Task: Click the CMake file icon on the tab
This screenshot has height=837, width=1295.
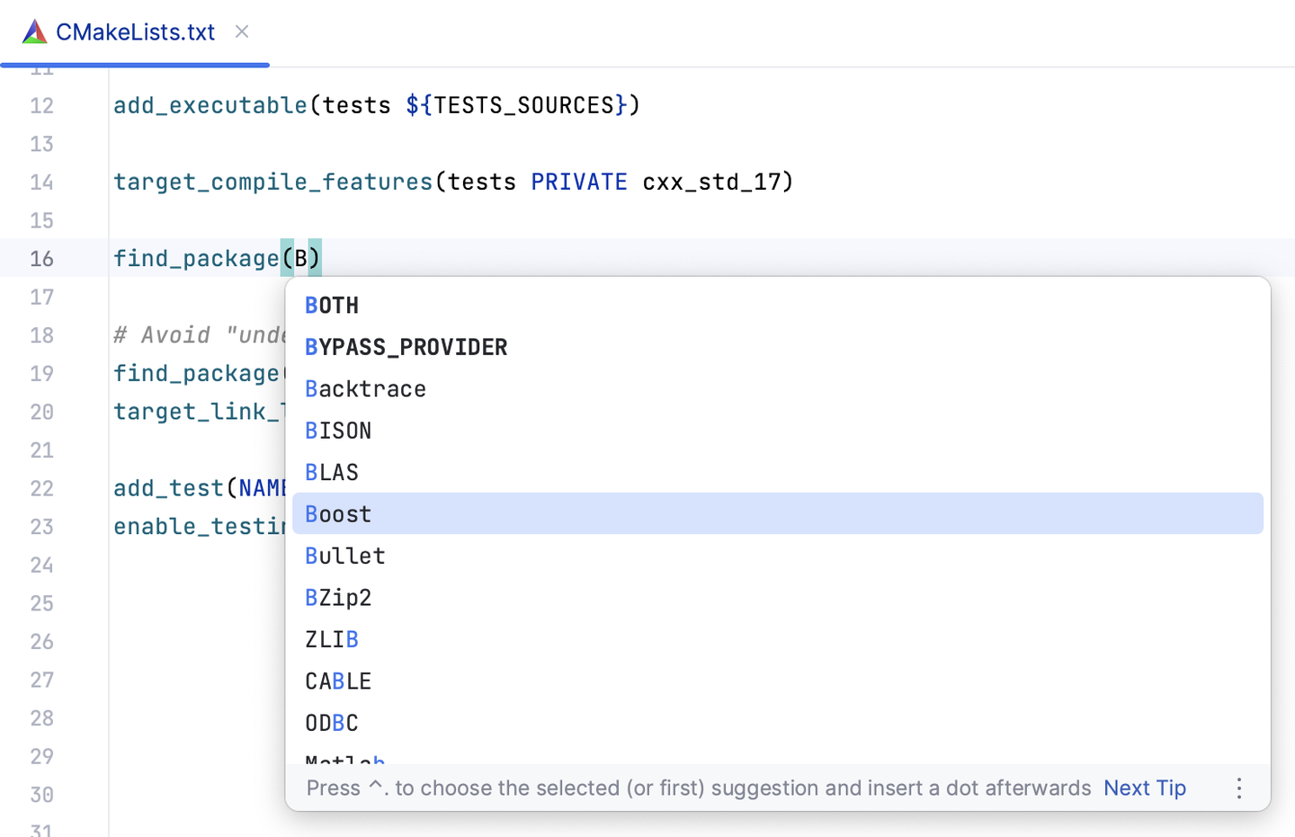Action: [x=34, y=31]
